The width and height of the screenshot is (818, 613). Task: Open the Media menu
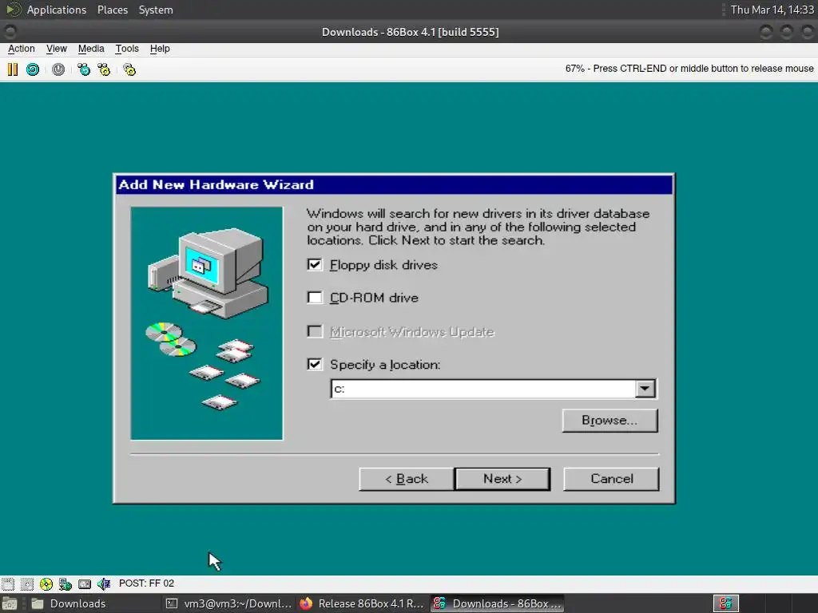tap(91, 49)
